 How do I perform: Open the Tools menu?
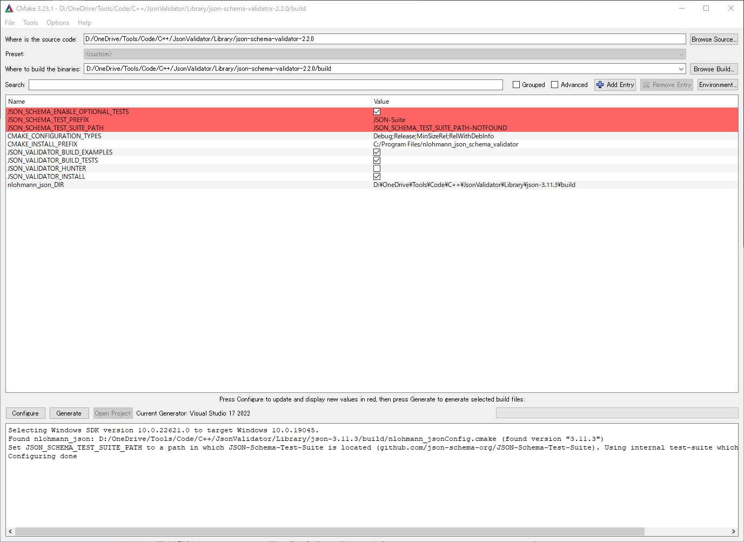[x=30, y=23]
